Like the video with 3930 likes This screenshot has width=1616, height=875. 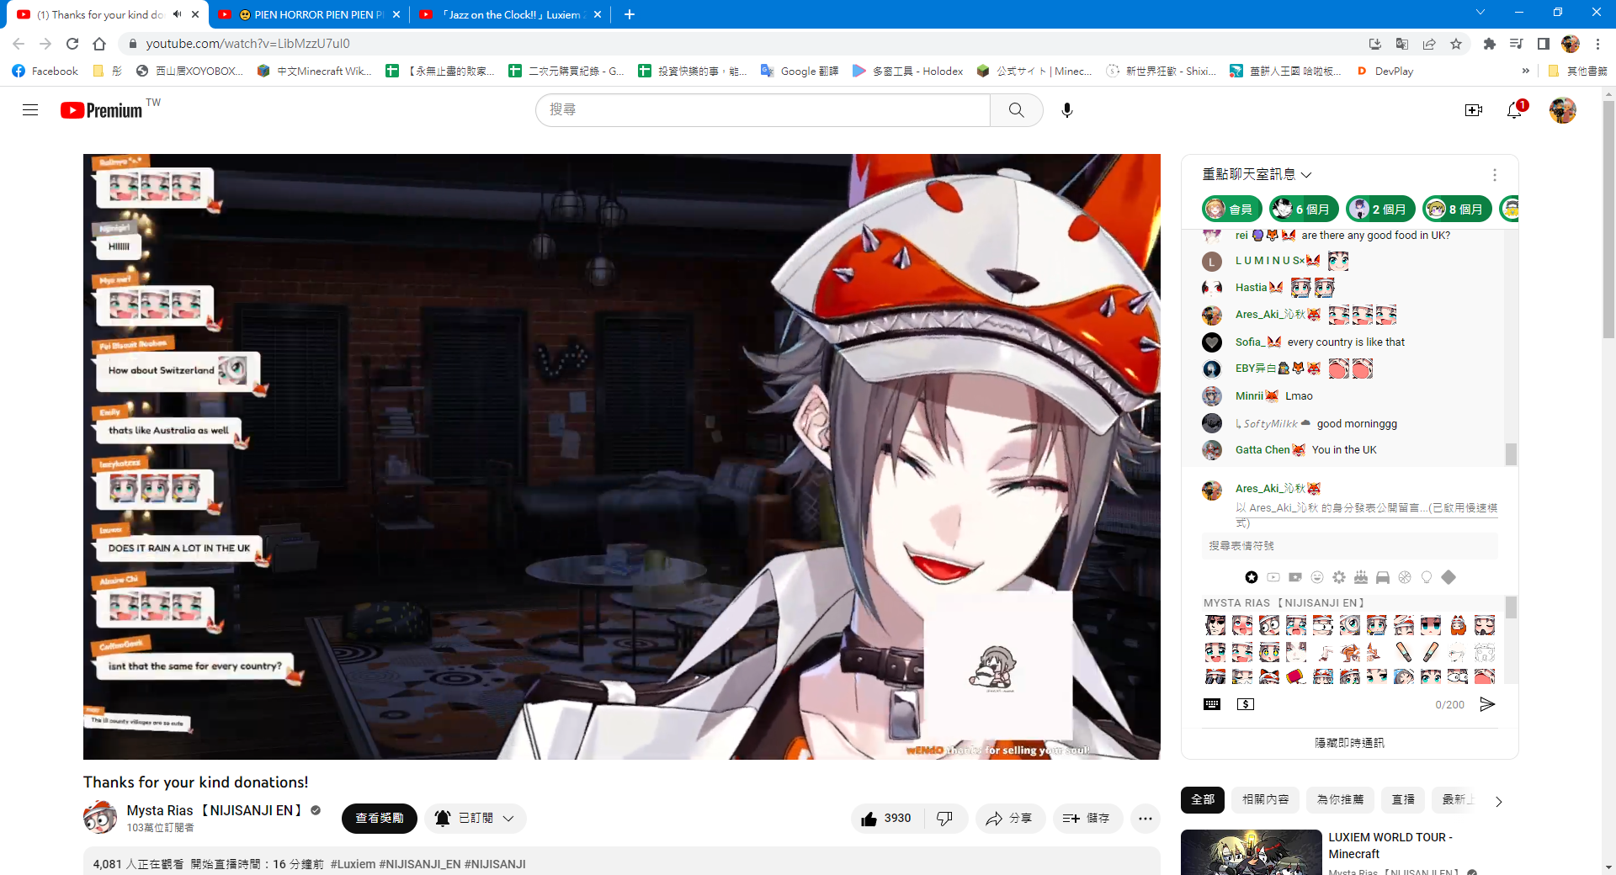coord(887,819)
